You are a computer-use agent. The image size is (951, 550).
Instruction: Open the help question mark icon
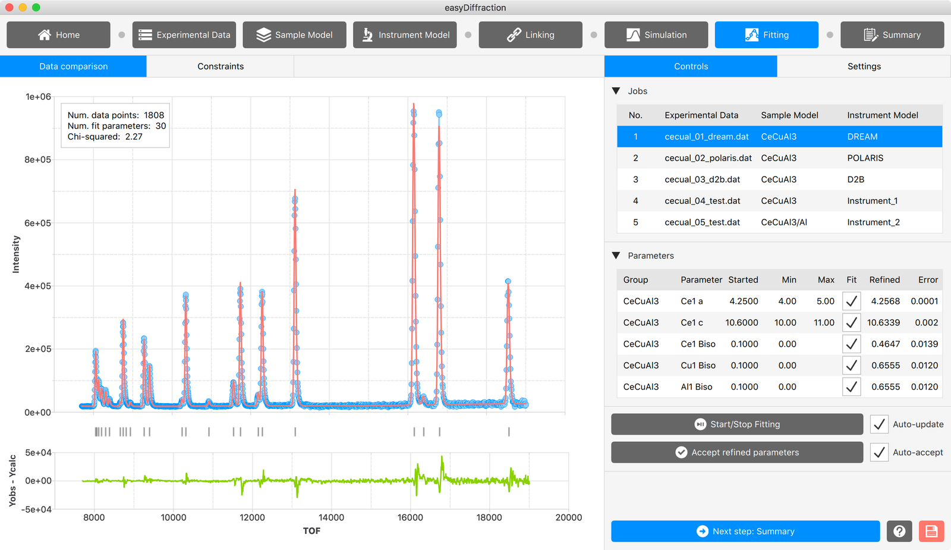click(x=899, y=531)
